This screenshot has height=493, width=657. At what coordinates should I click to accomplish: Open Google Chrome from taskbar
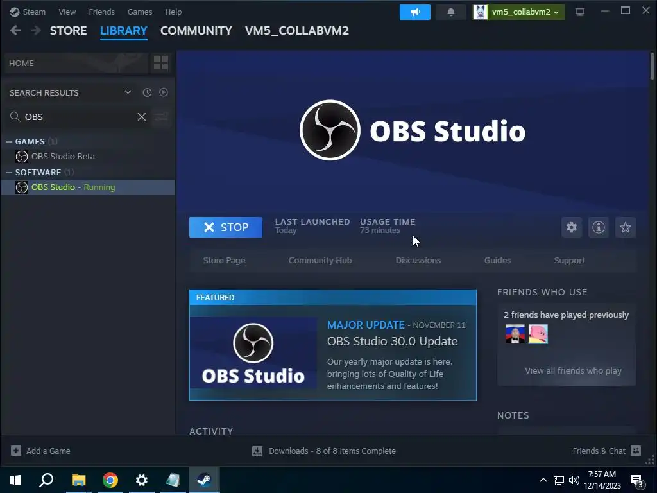click(x=110, y=480)
